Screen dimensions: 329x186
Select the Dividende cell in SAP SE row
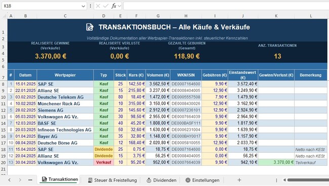point(104,149)
